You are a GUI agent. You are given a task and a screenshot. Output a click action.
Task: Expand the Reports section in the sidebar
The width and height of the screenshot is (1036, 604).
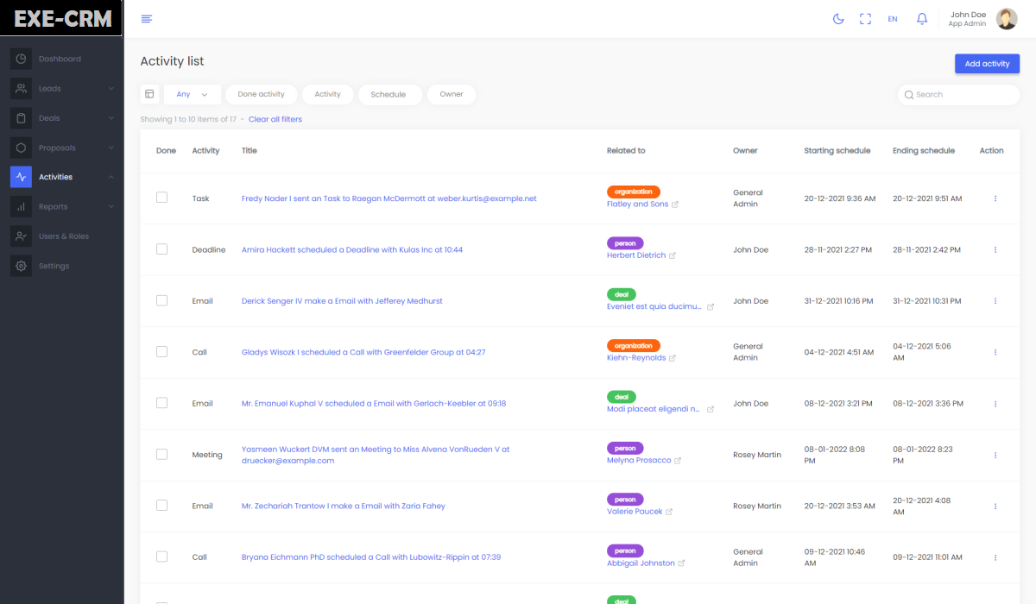[62, 207]
